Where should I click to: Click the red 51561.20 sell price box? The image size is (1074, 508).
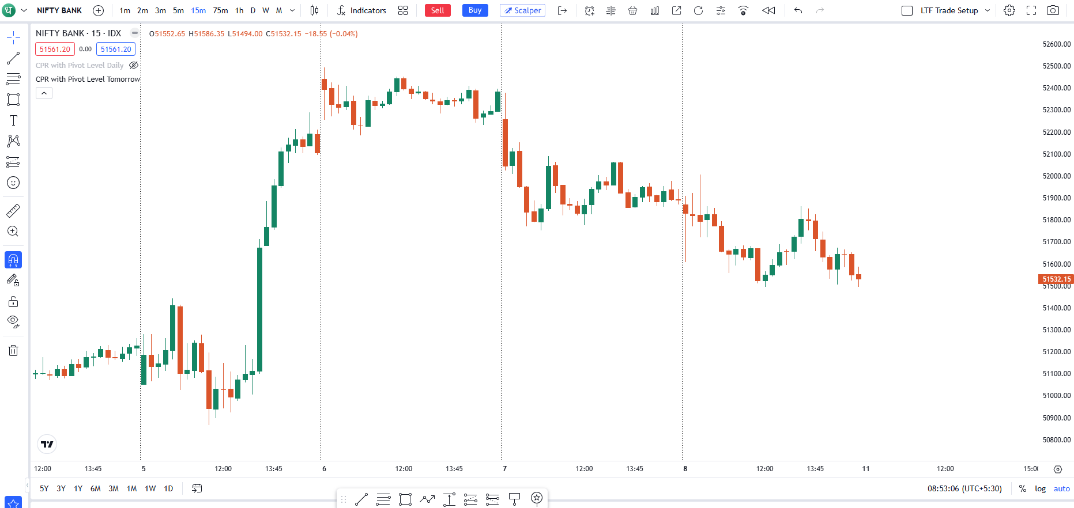point(55,50)
